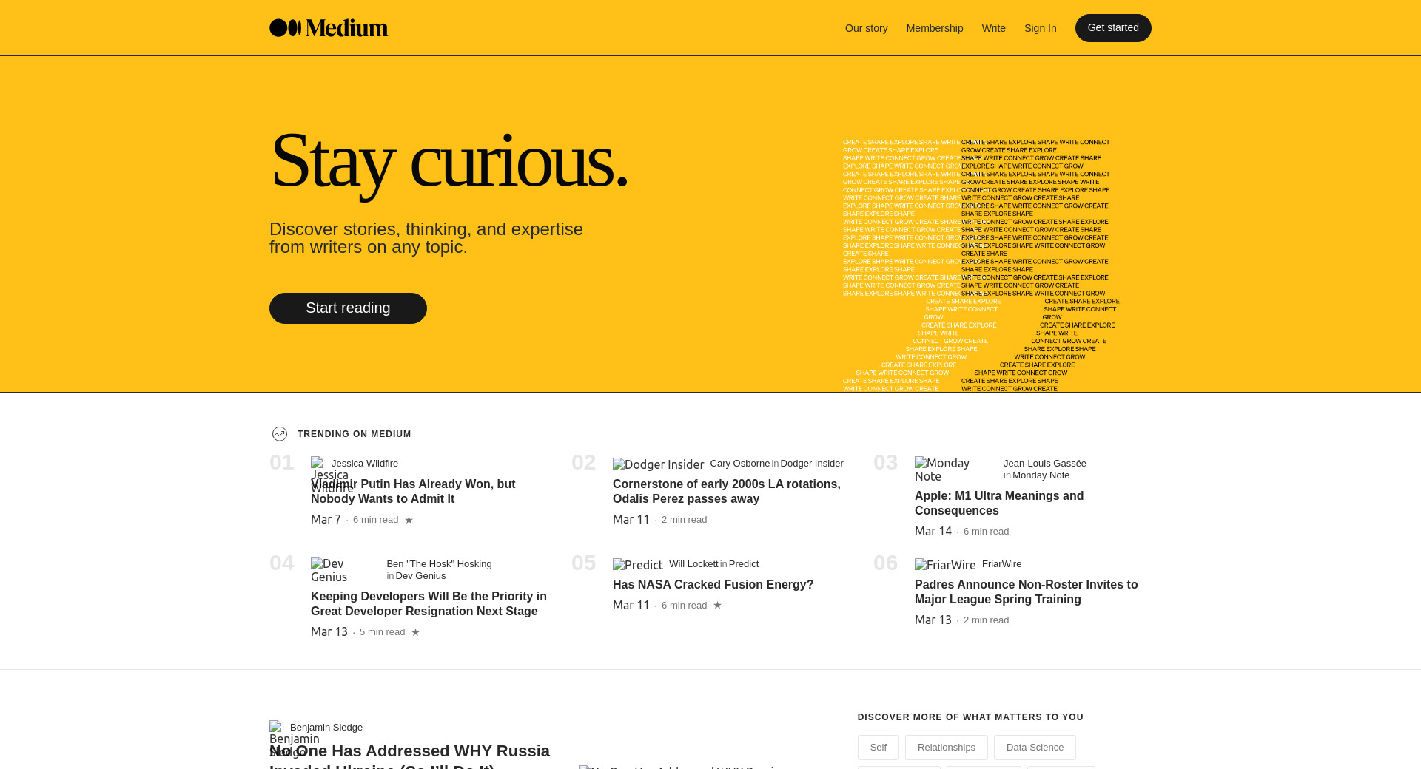The image size is (1421, 769).
Task: Click Sign In in the header
Action: 1040,28
